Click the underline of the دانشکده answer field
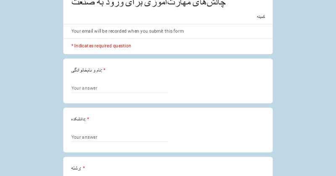 (119, 142)
